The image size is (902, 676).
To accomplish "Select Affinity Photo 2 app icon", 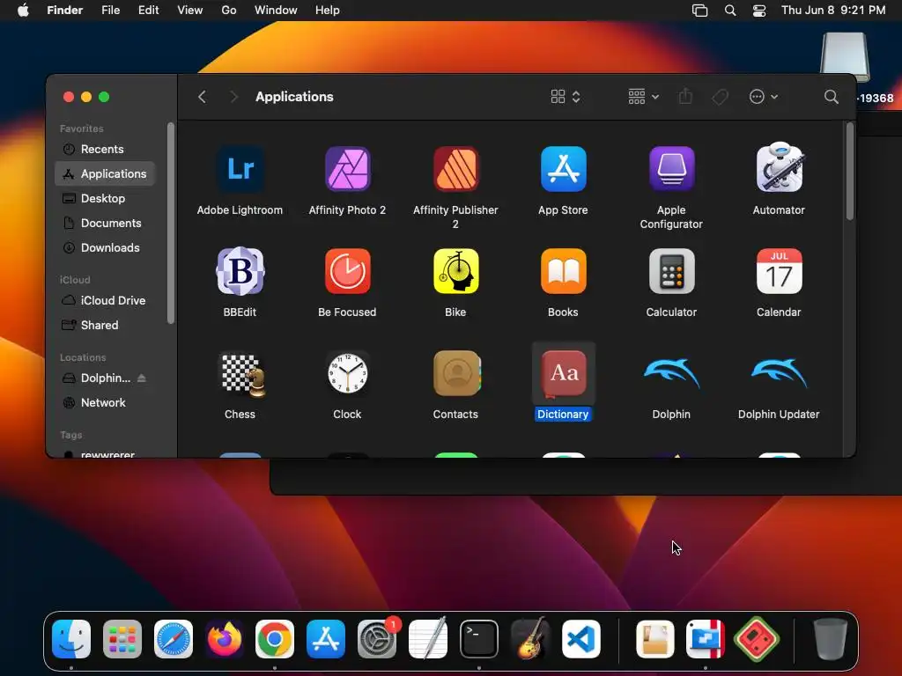I will [347, 169].
